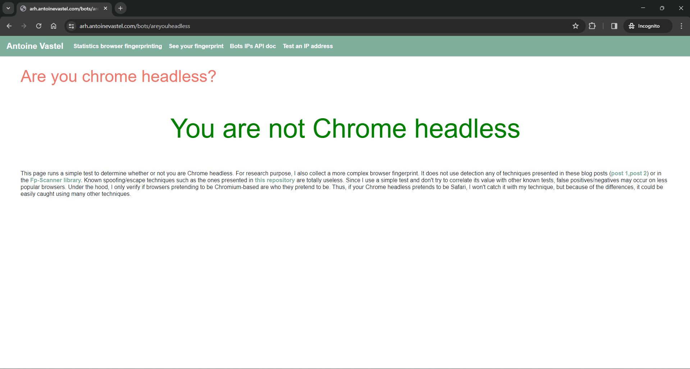Open the browser side panel icon
Screen dimensions: 690x369
pos(614,26)
